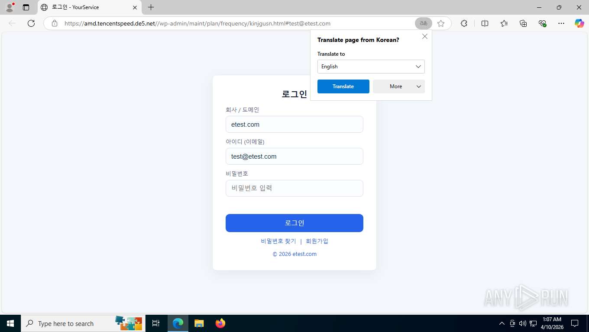This screenshot has width=589, height=332.
Task: Minimize the browser window
Action: point(539,7)
